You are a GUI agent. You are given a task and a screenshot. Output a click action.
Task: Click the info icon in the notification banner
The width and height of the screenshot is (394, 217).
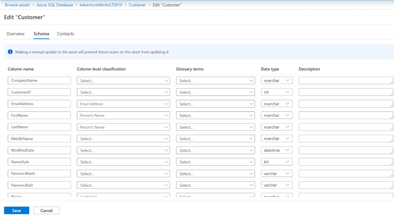11,52
